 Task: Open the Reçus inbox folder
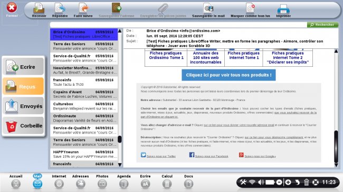click(x=23, y=86)
